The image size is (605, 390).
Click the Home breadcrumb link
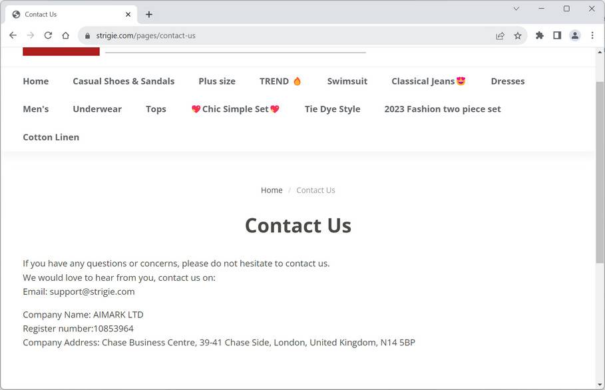[x=272, y=190]
